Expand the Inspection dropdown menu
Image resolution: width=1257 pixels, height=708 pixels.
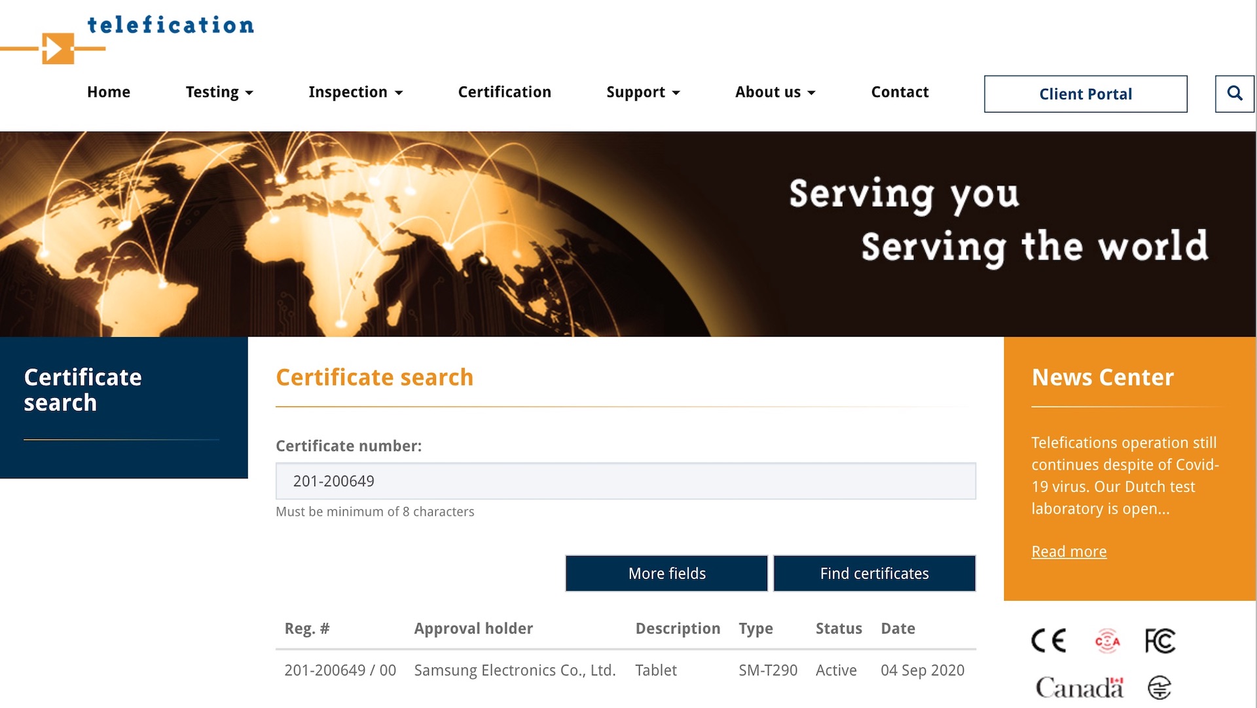(x=355, y=92)
